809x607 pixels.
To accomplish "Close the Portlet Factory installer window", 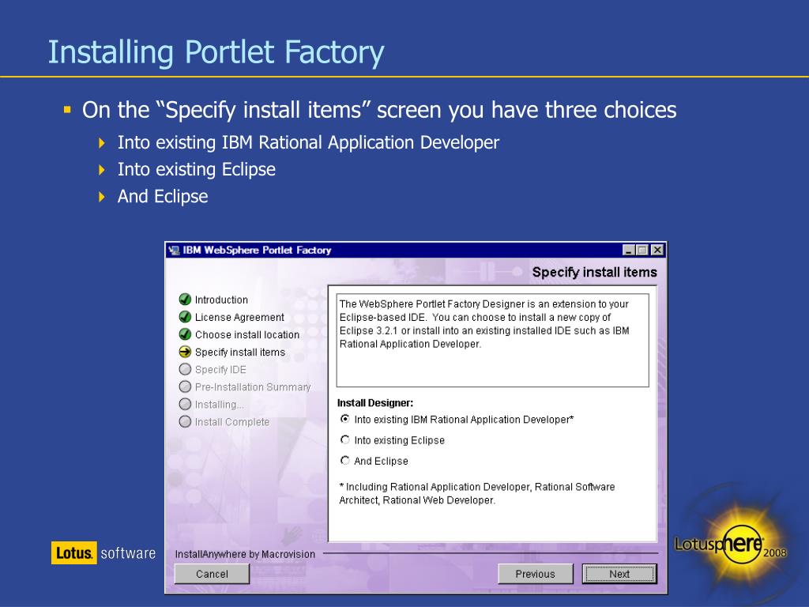I will [x=657, y=251].
